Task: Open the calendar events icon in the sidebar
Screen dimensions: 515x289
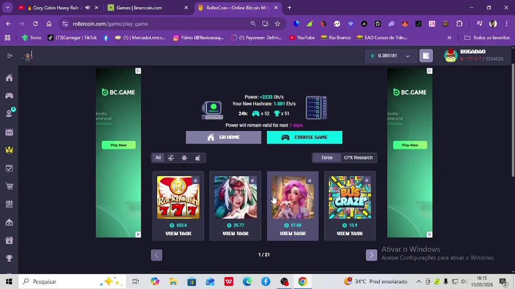Action: pyautogui.click(x=9, y=132)
